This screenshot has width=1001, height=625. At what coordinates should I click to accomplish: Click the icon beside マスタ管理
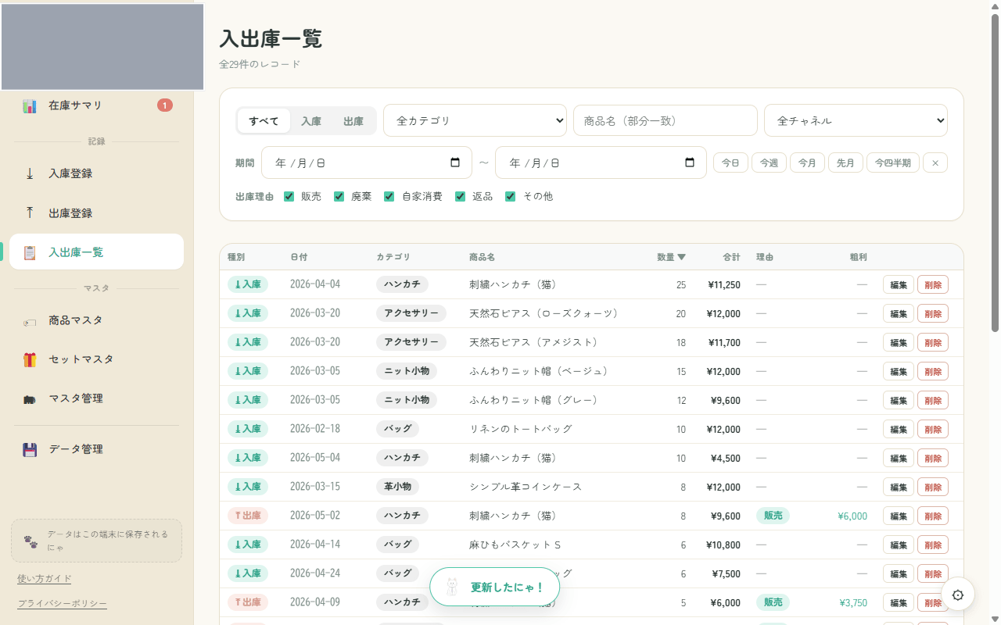pos(30,399)
